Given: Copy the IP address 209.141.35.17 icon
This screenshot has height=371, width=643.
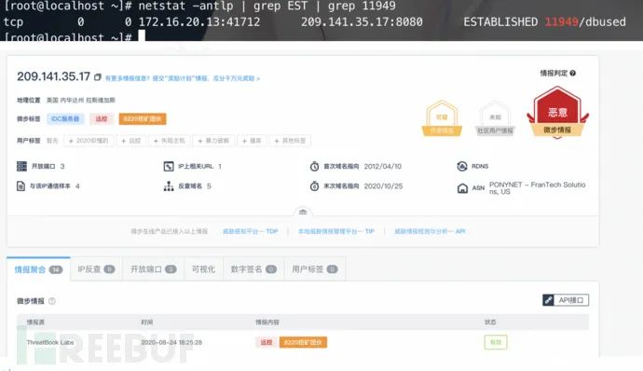Looking at the screenshot, I should (98, 77).
